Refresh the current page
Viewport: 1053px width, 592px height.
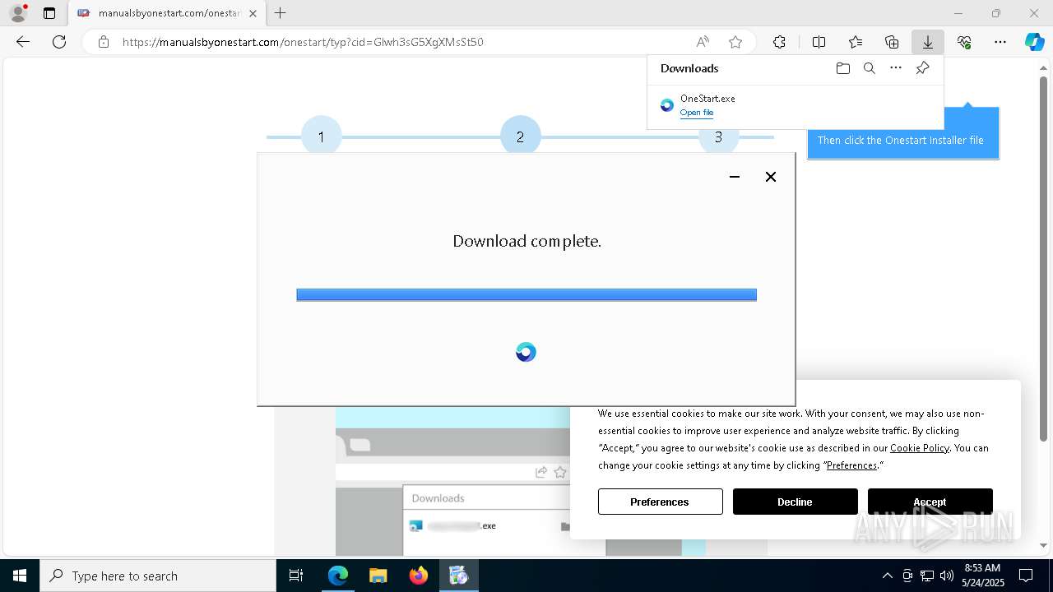point(59,42)
